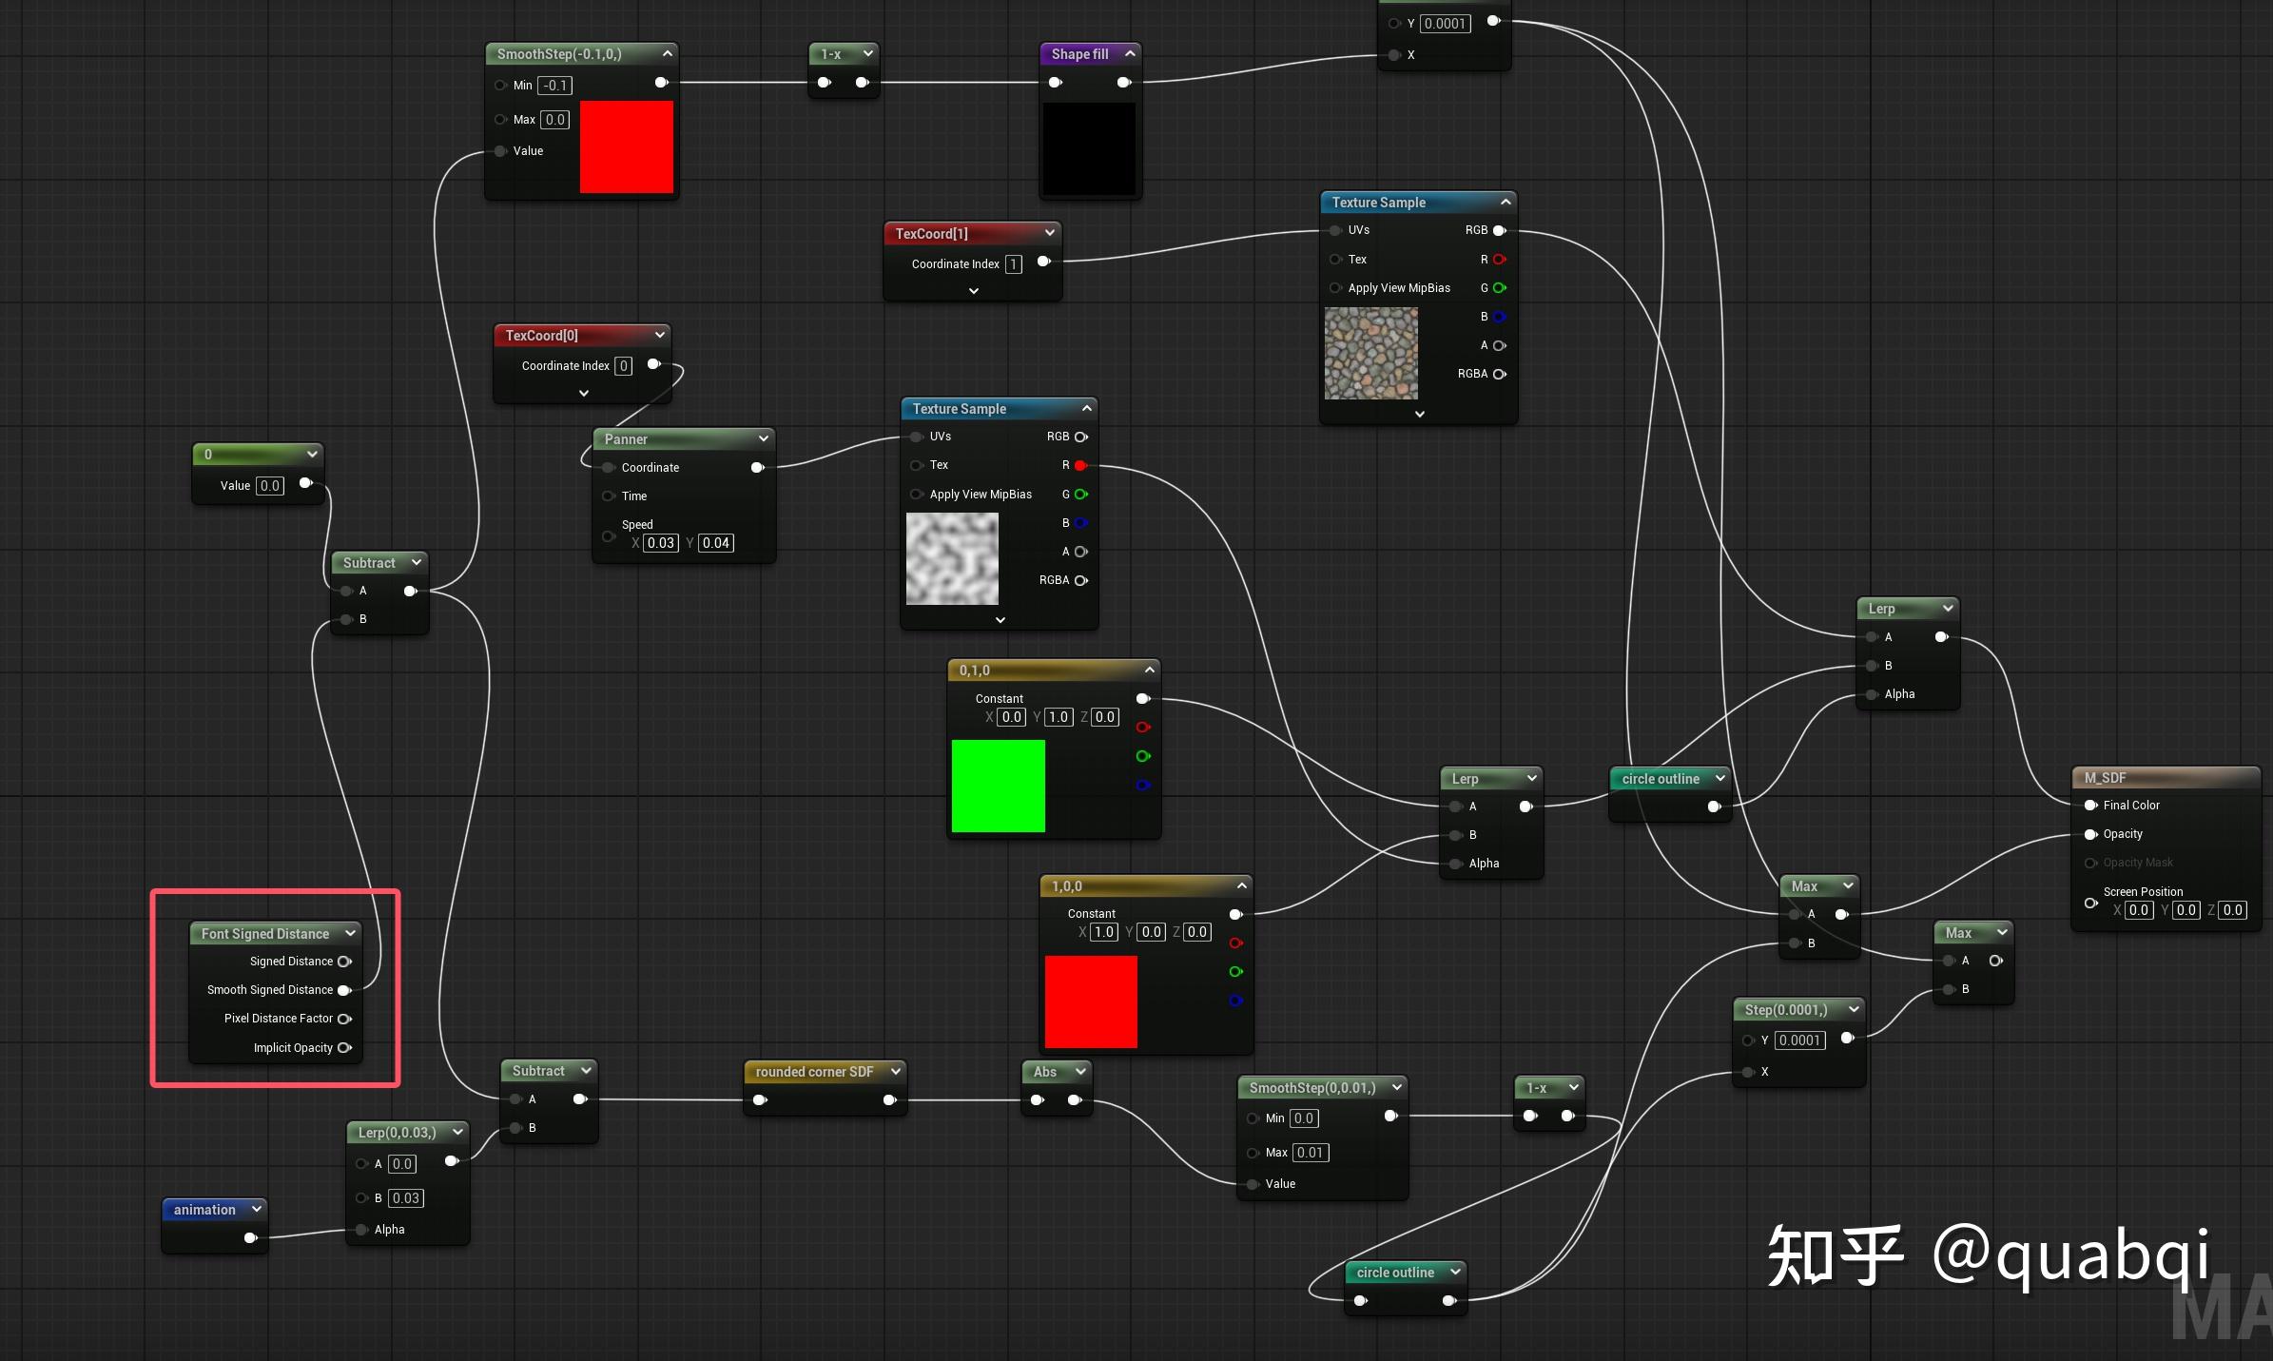Collapse the SmoothStep(-0.1,0,) node
Image resolution: width=2273 pixels, height=1361 pixels.
[x=668, y=53]
